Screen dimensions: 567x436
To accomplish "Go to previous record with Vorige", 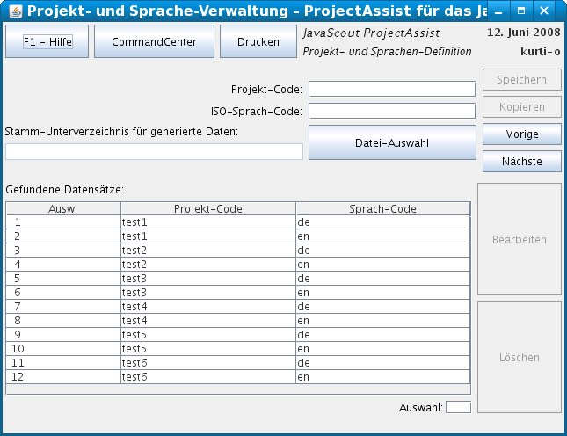I will tap(522, 134).
